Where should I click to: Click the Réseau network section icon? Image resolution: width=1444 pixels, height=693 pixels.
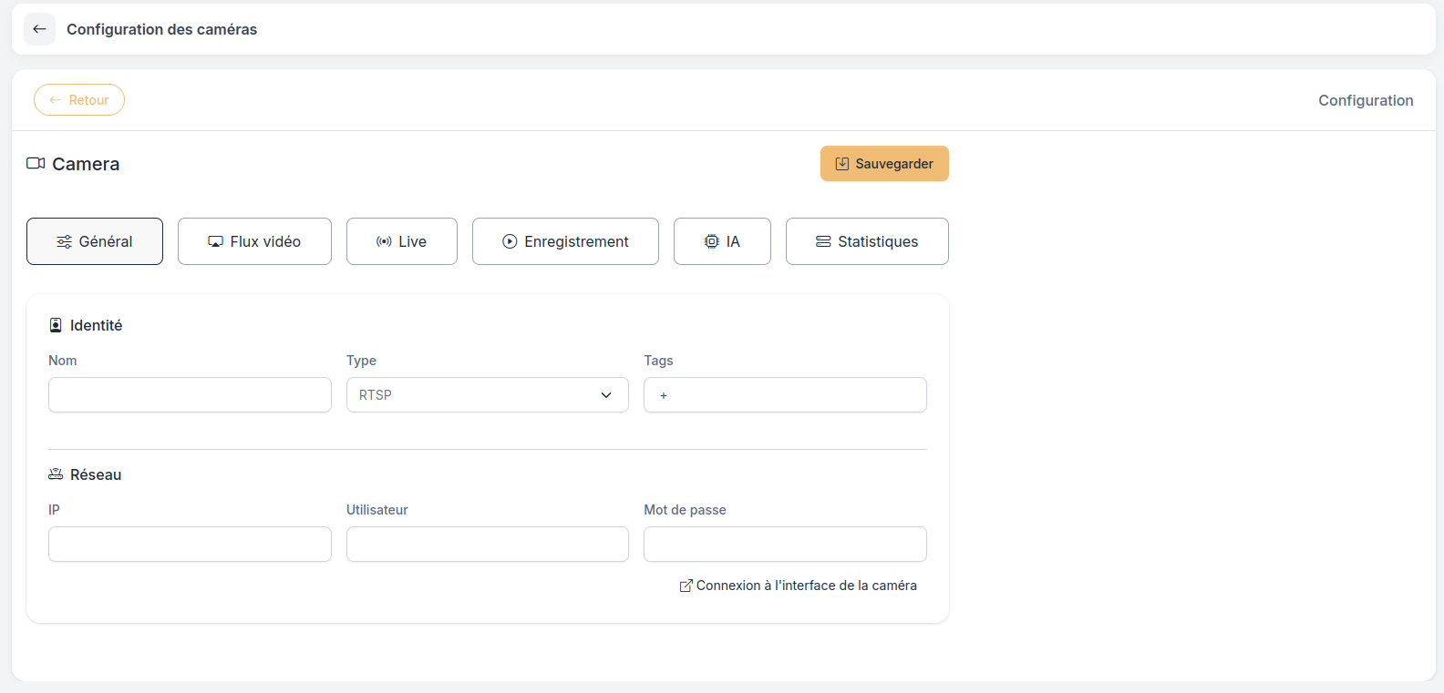[x=56, y=474]
